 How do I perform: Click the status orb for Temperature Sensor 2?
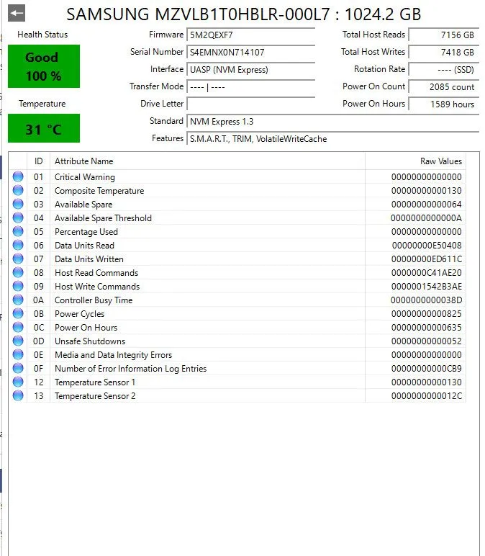18,395
